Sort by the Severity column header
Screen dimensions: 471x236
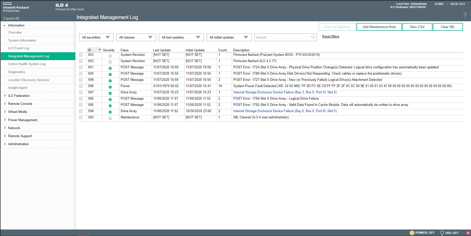pos(109,50)
